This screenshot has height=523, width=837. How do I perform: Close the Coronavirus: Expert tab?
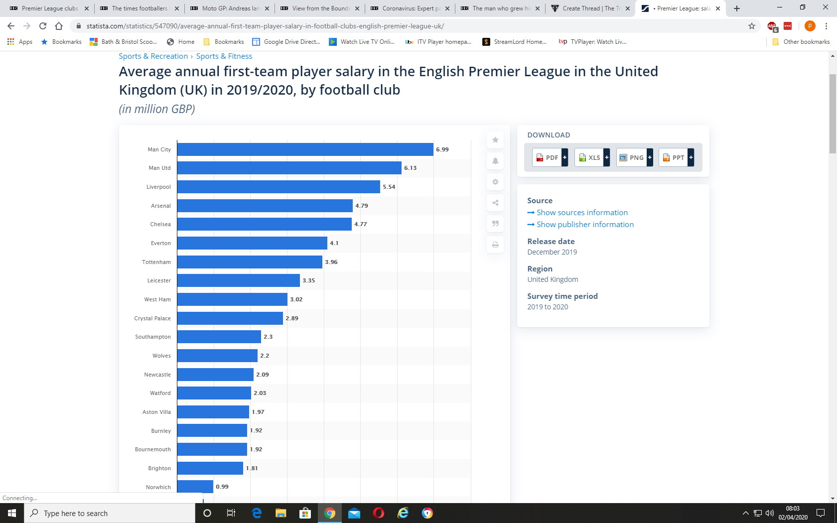tap(447, 8)
